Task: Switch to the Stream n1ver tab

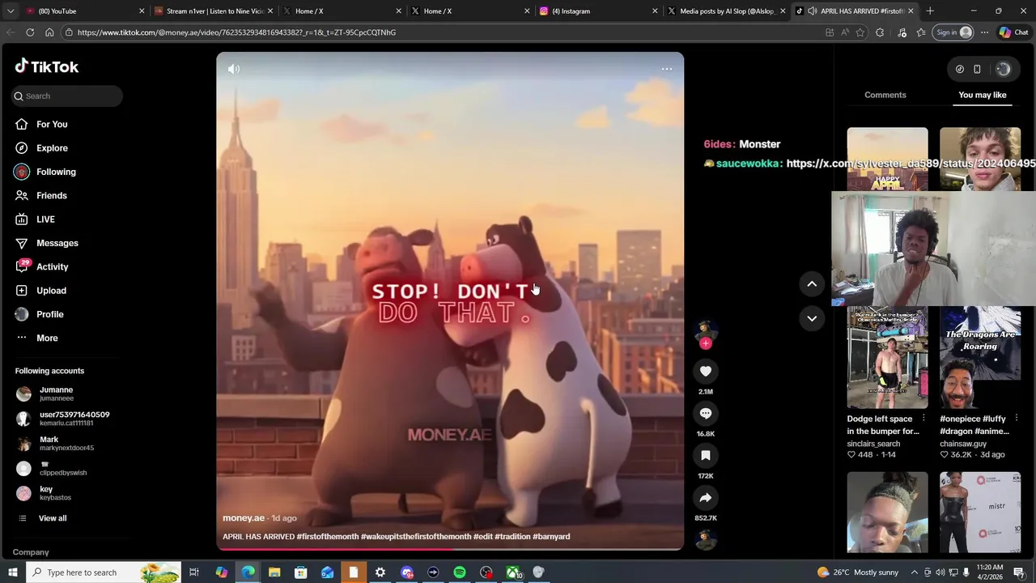Action: [x=213, y=11]
